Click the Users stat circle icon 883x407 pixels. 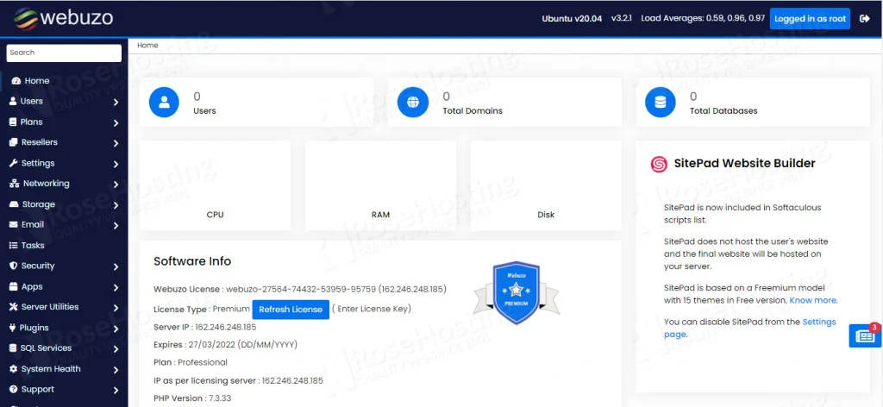(163, 103)
